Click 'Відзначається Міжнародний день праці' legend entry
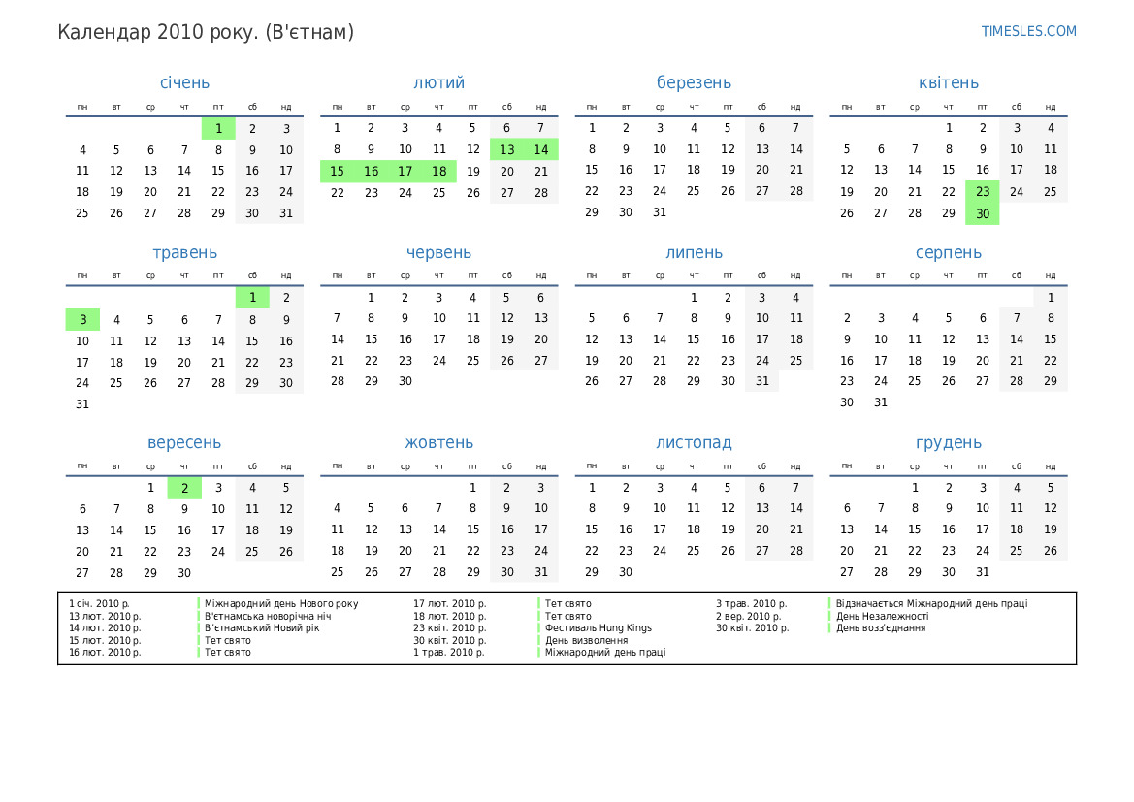Screen dimensions: 1134x802 point(931,604)
